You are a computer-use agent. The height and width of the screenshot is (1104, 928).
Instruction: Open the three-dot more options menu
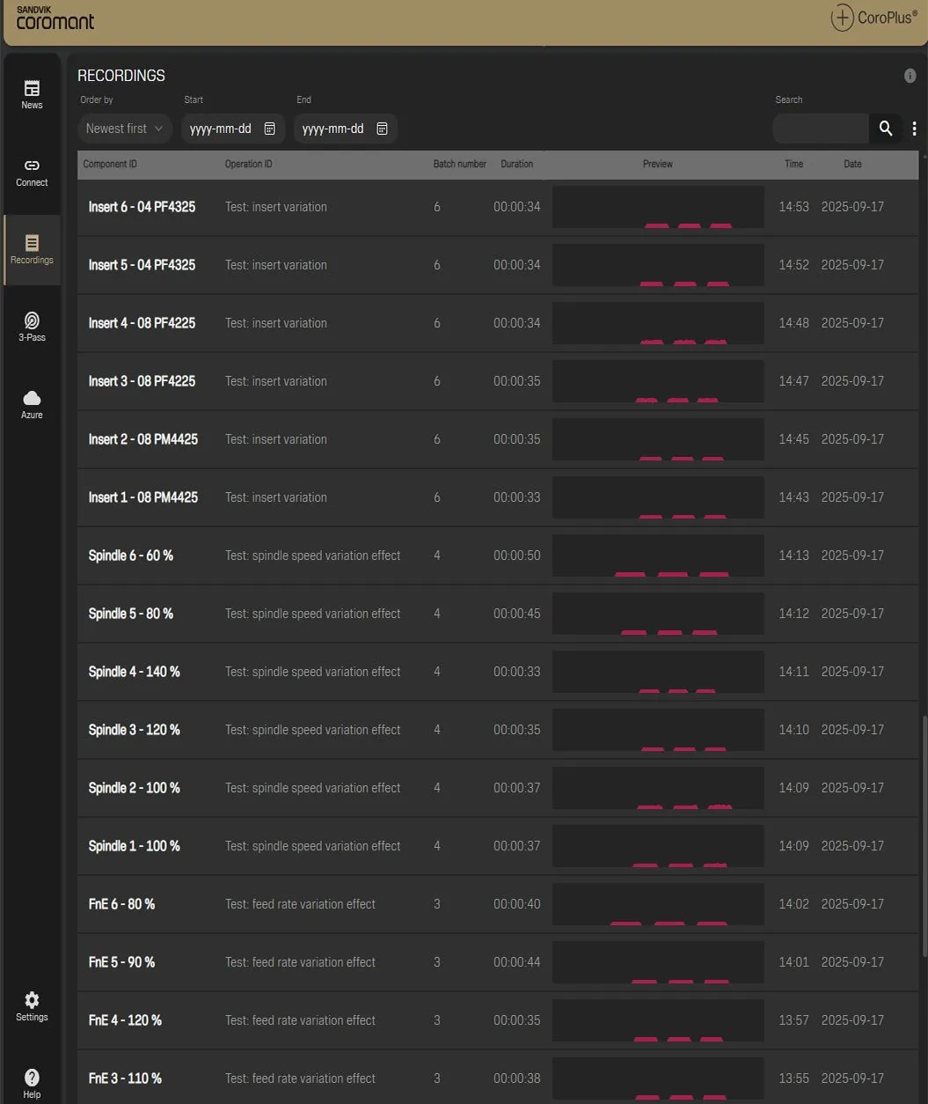click(x=914, y=129)
